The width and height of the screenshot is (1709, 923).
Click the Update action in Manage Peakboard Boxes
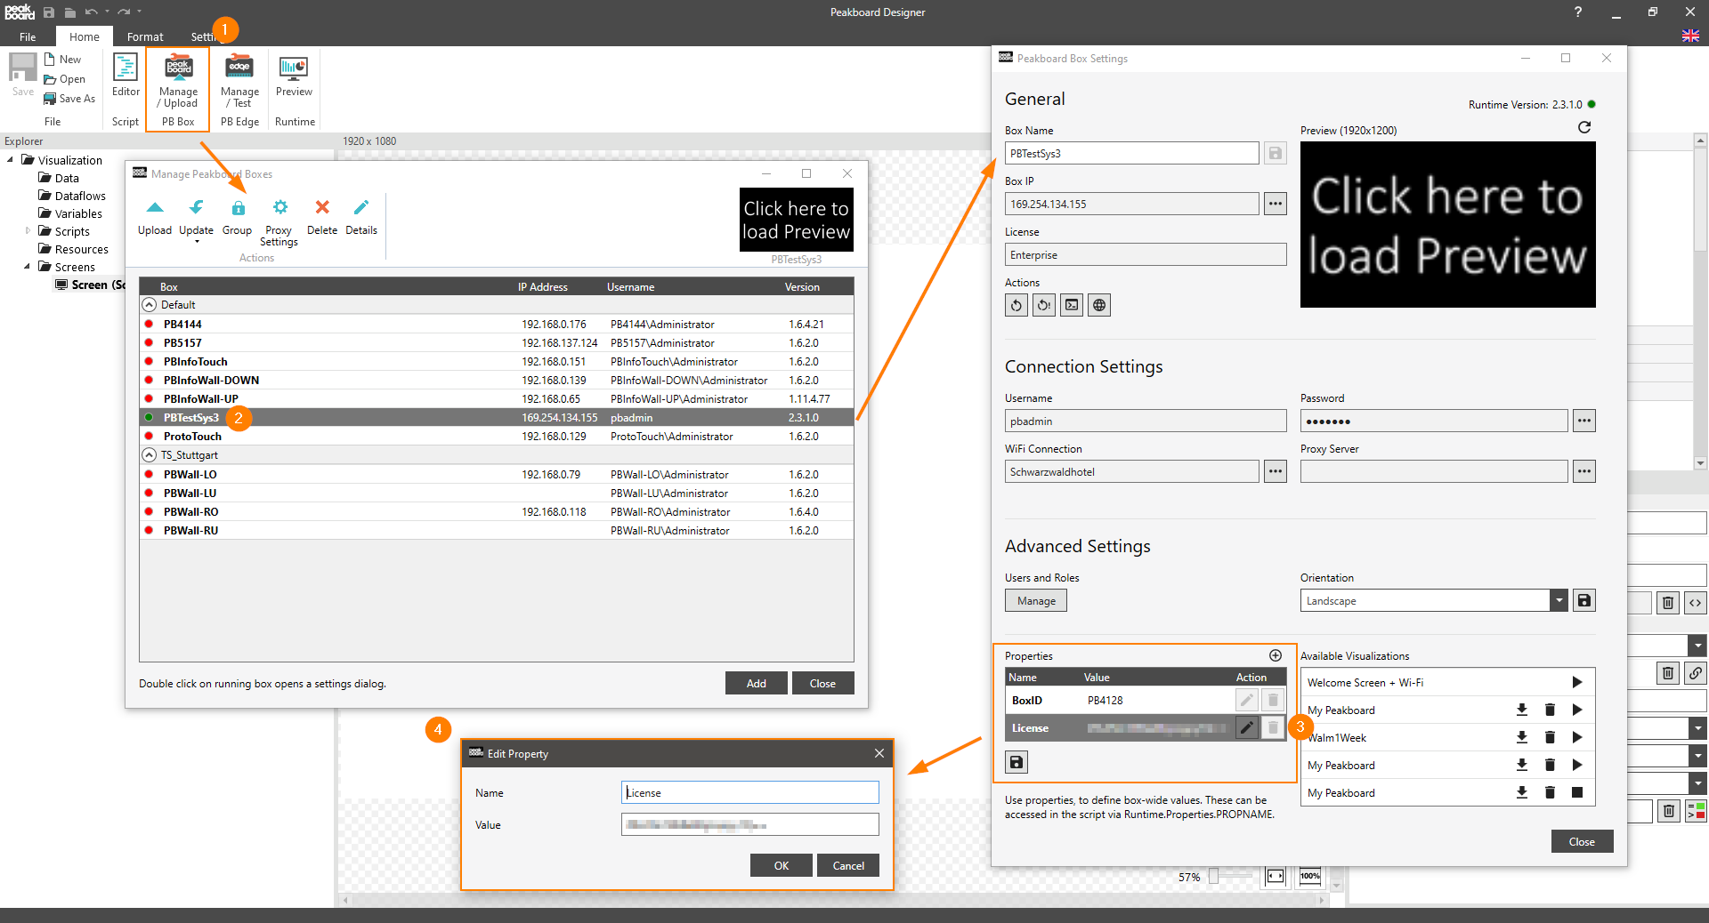point(196,217)
